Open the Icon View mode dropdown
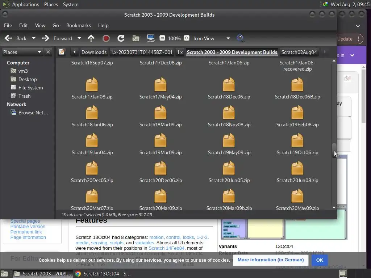Viewport: 371px width, 278px height. point(211,38)
